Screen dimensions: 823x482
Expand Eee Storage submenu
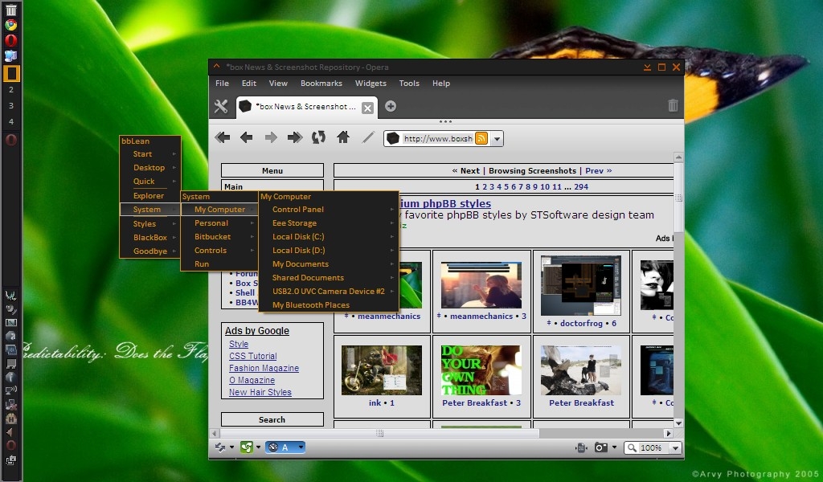pos(329,223)
